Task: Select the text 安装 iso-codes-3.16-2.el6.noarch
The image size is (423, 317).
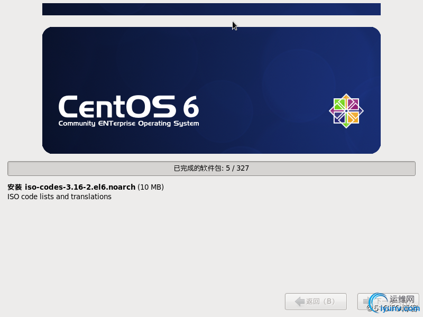Action: [71, 187]
